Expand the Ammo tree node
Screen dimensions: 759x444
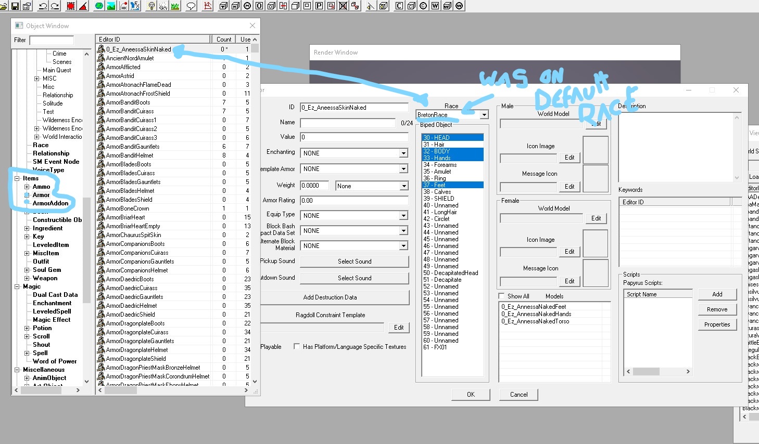tap(27, 187)
